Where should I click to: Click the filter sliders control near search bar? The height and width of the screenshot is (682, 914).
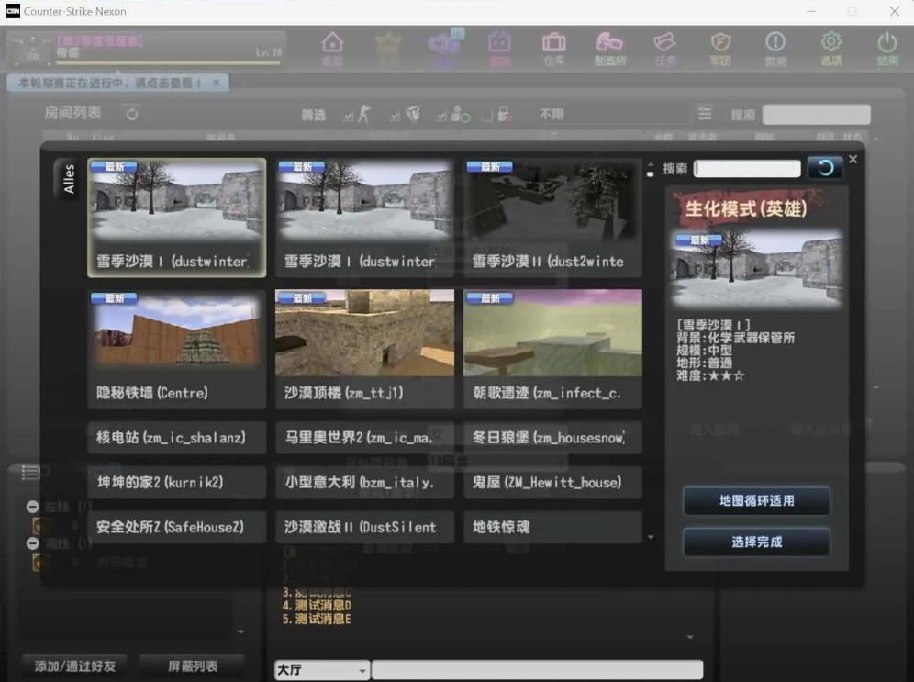(705, 115)
